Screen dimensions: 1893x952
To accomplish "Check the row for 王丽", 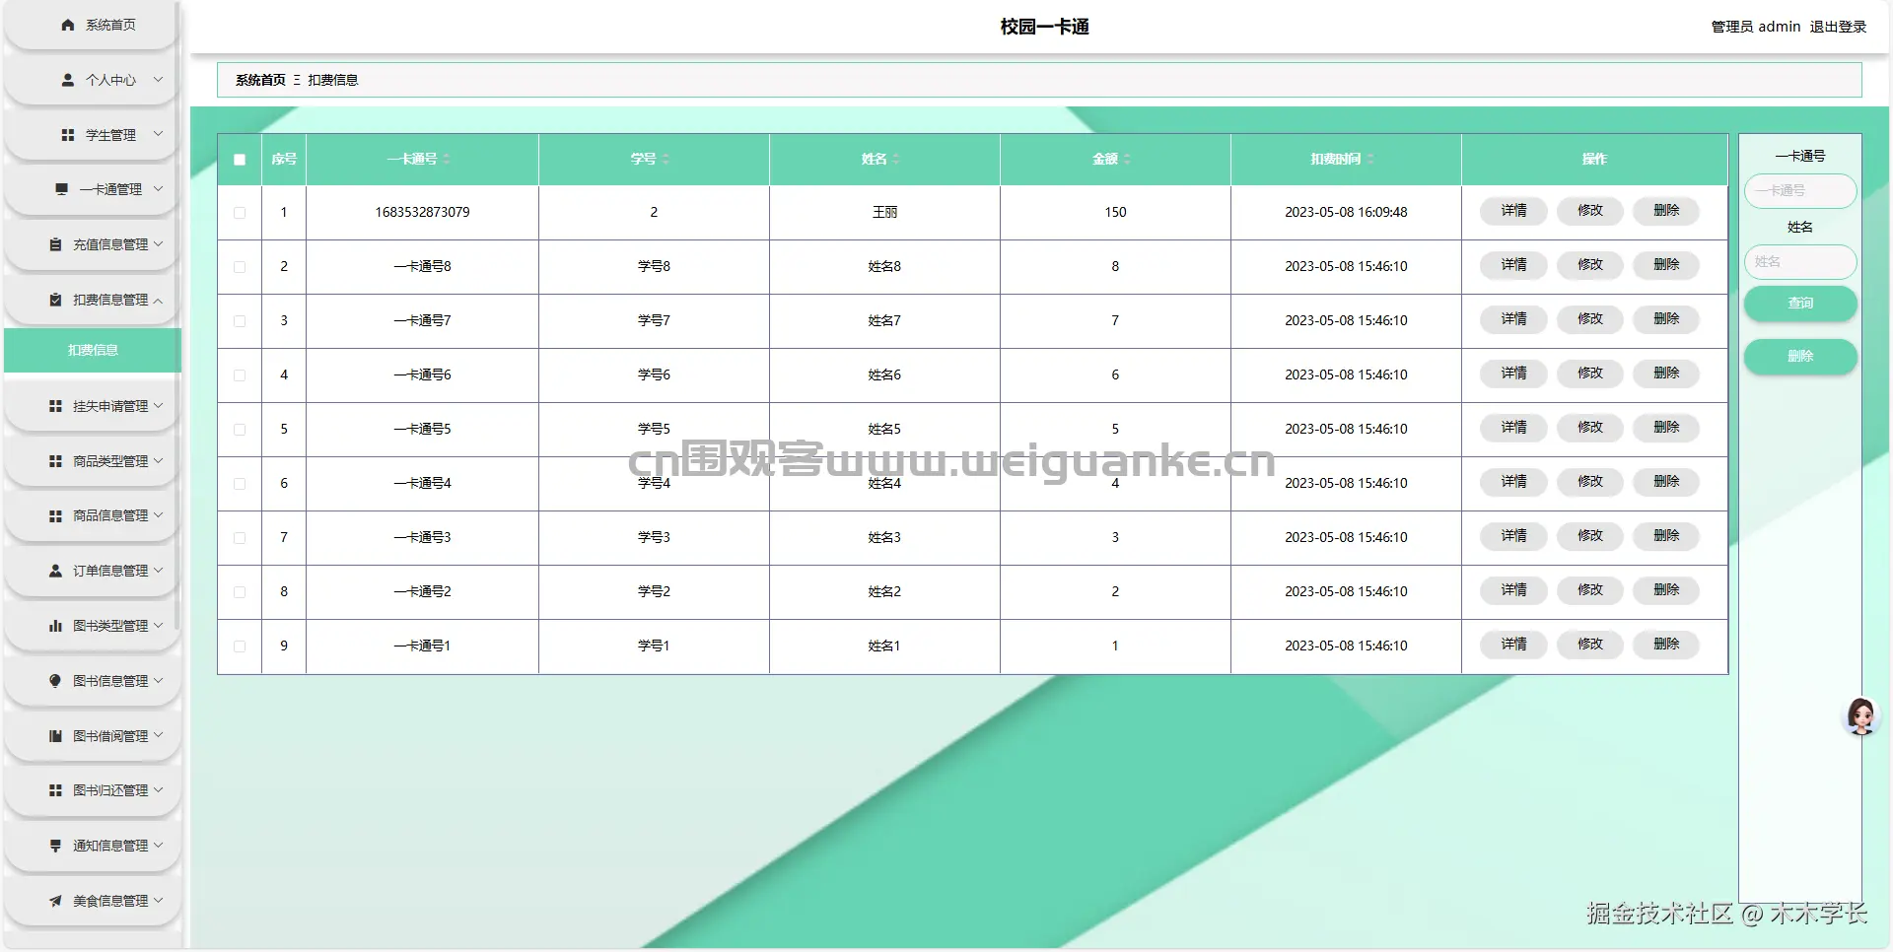I will pyautogui.click(x=240, y=213).
